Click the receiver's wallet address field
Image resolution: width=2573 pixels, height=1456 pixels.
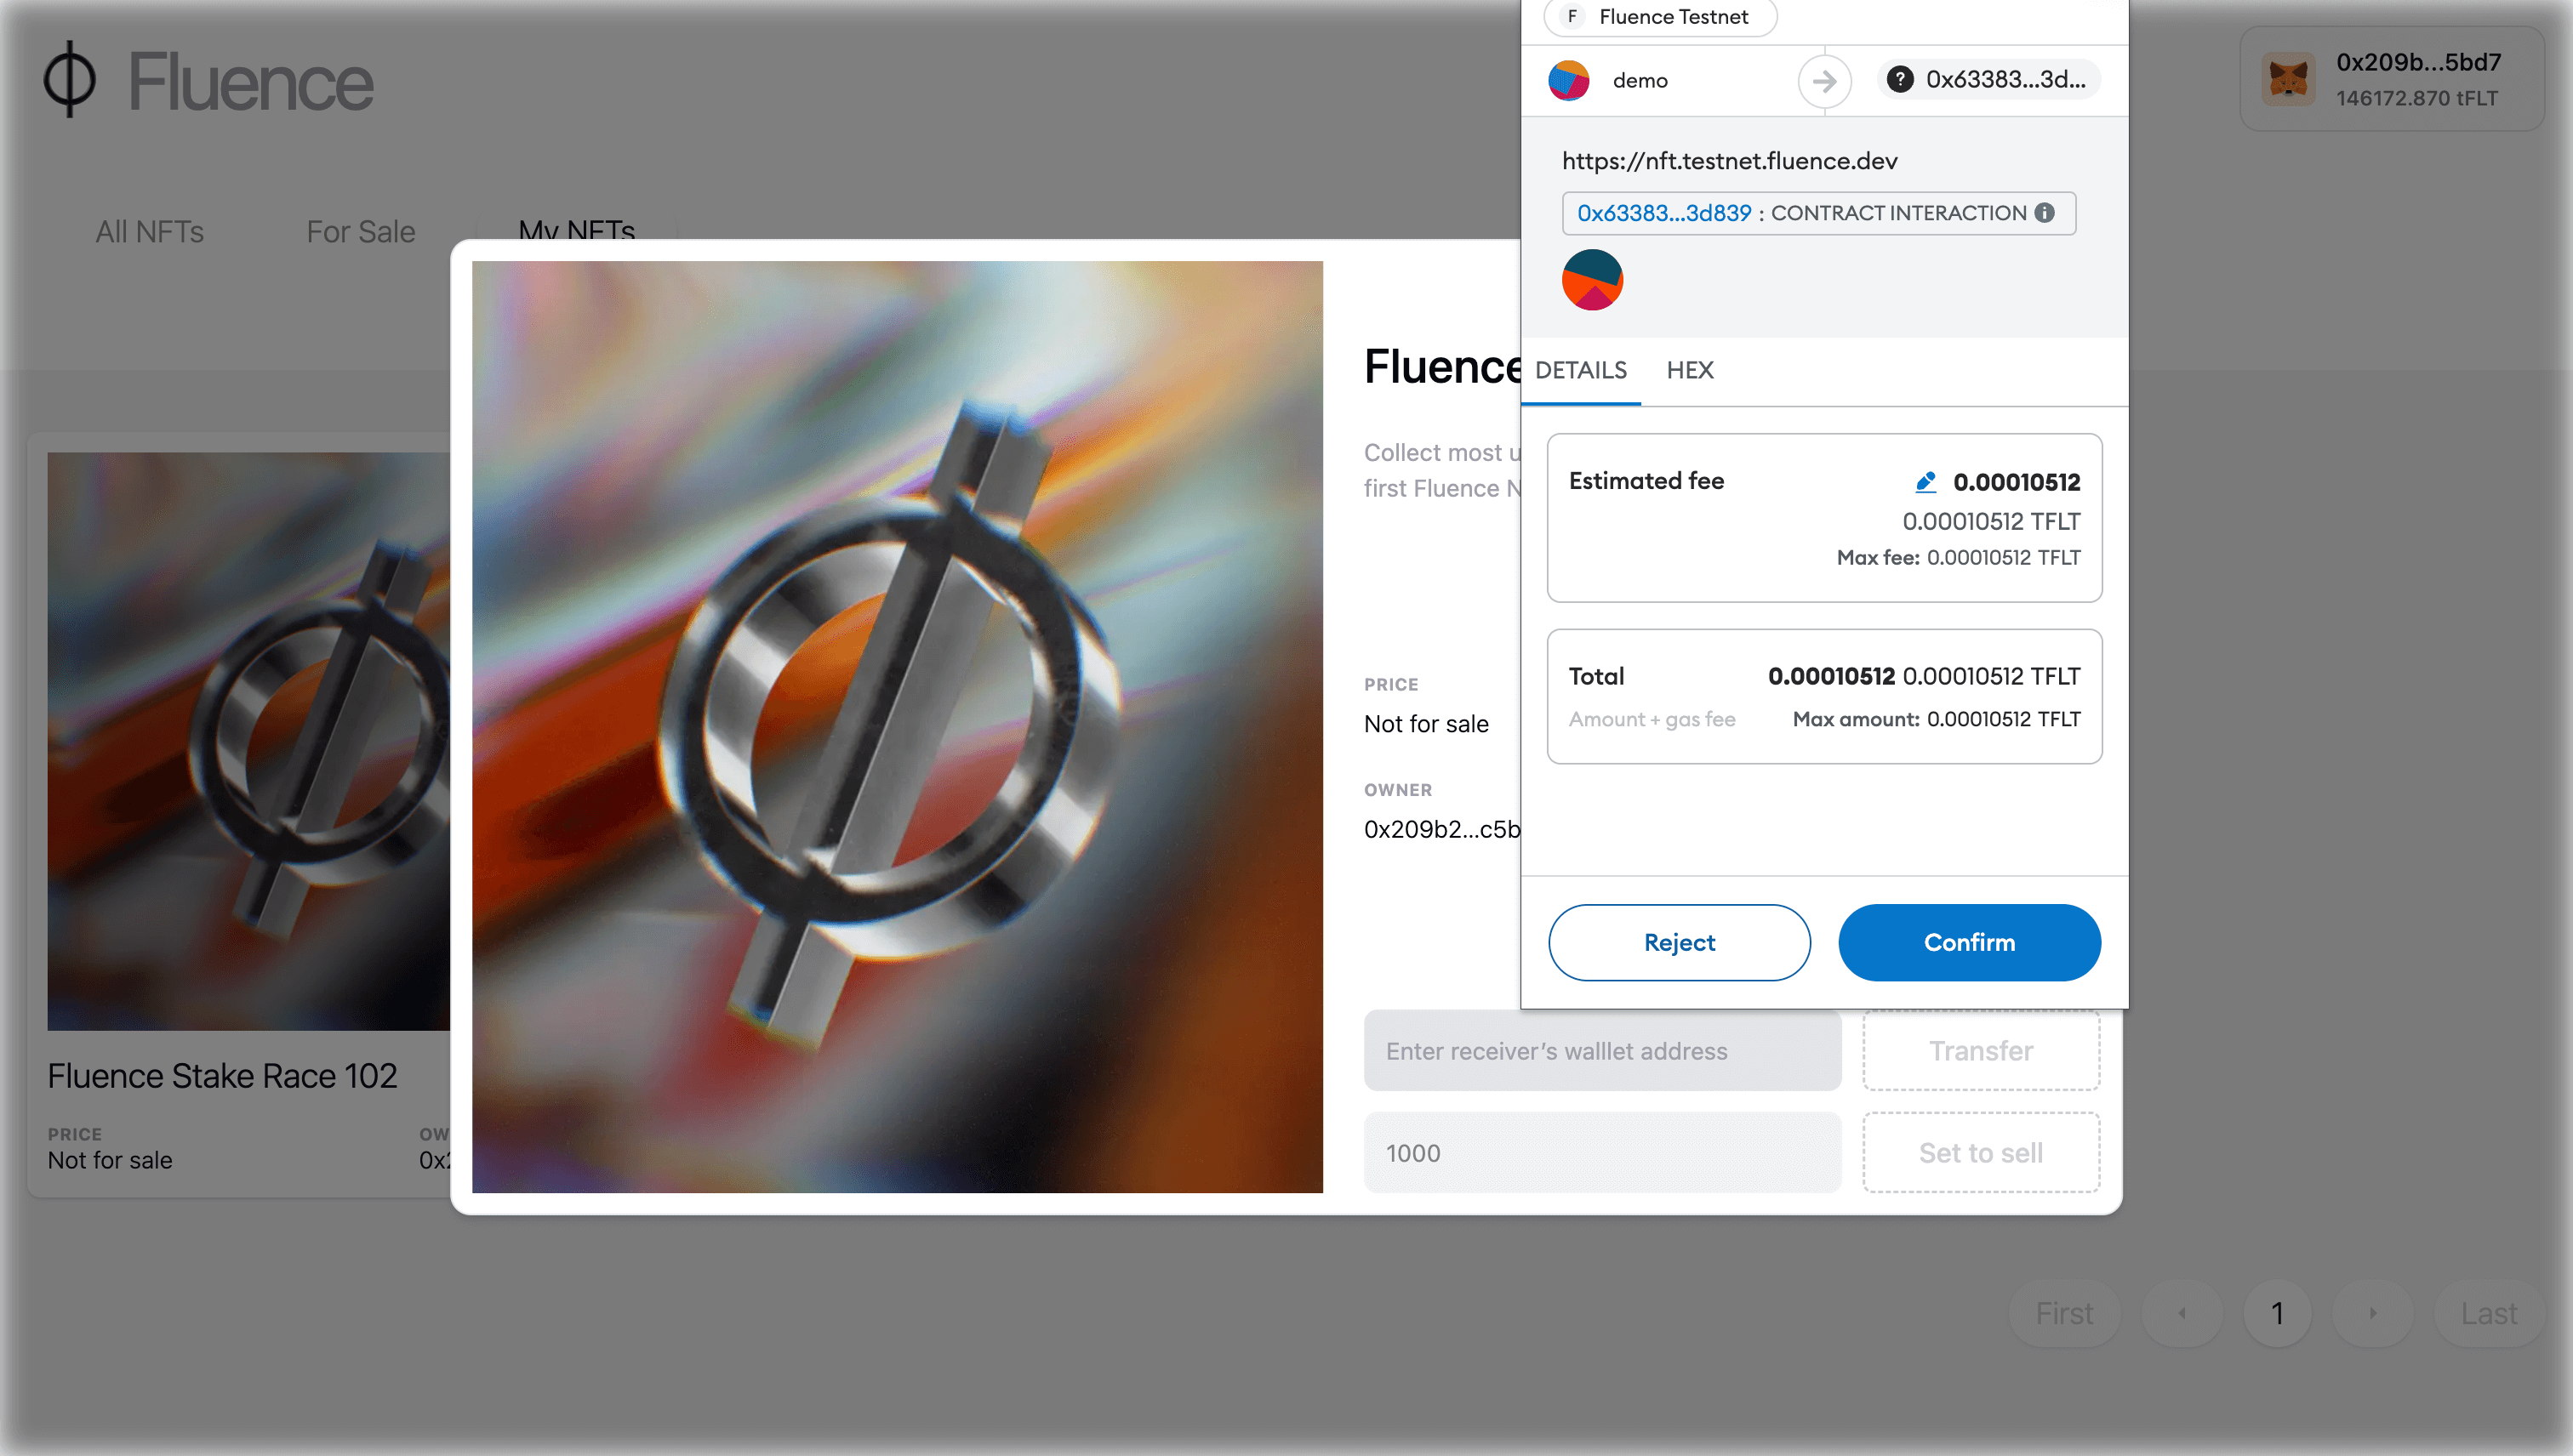click(x=1601, y=1051)
